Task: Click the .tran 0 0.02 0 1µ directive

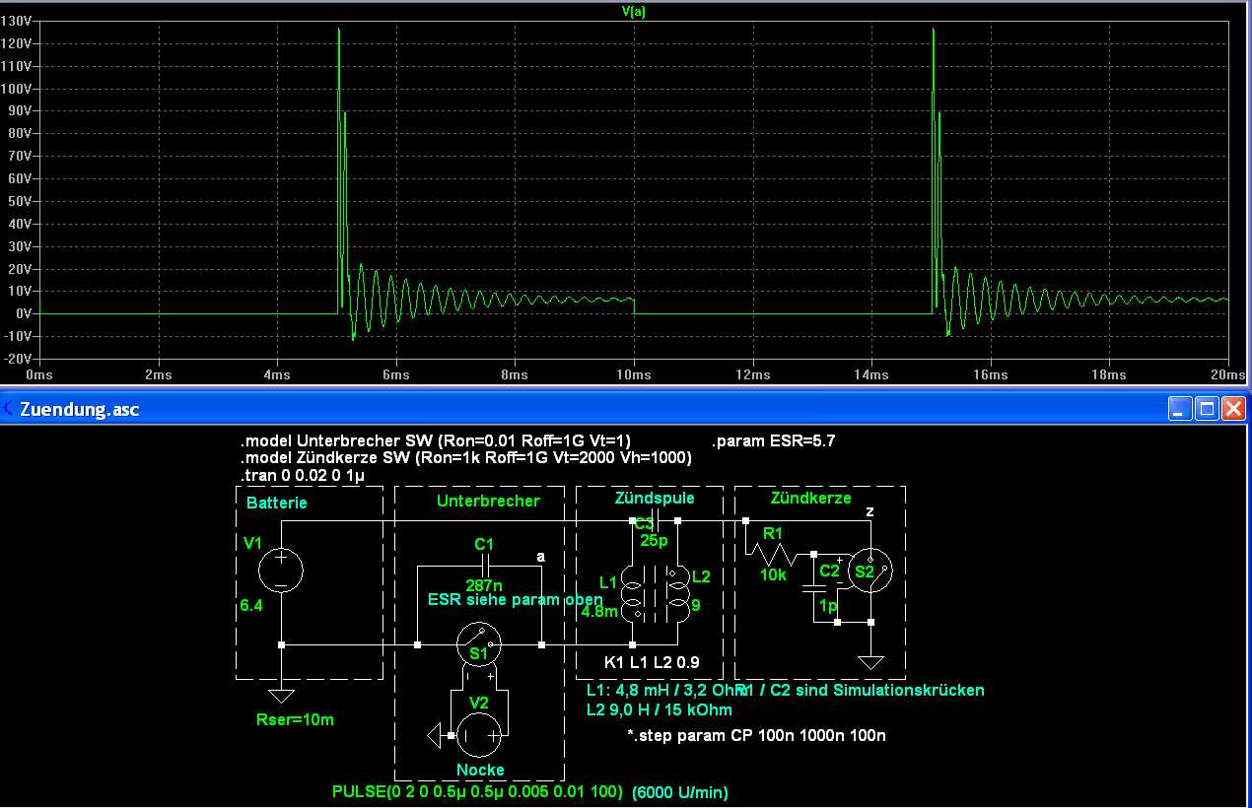Action: click(303, 476)
